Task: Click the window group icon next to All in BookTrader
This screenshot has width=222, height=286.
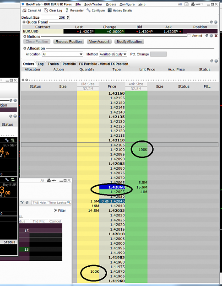Action: (186, 4)
